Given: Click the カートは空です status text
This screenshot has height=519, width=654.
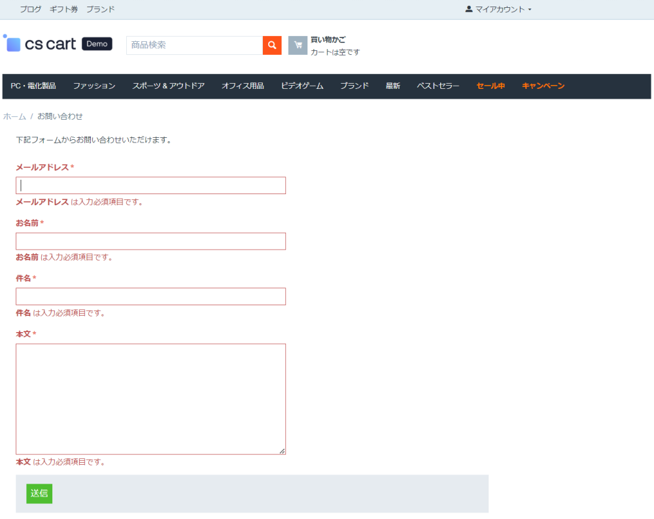Looking at the screenshot, I should pos(336,52).
